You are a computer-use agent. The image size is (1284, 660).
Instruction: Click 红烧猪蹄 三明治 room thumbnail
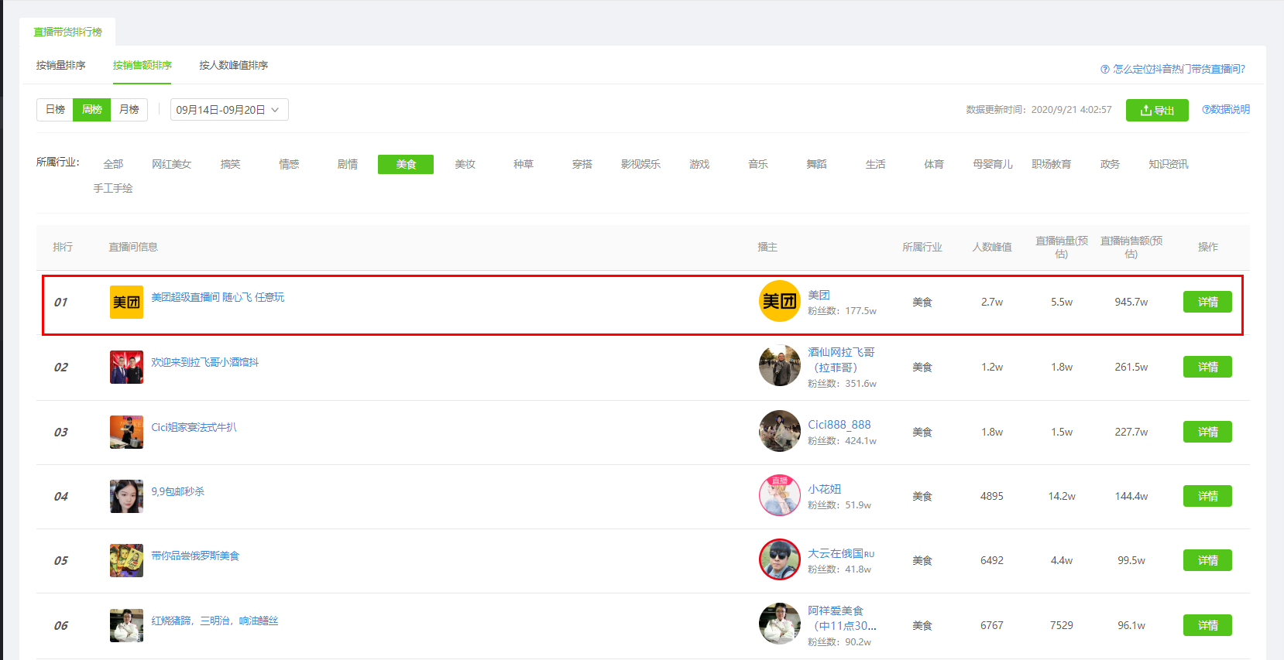click(126, 625)
